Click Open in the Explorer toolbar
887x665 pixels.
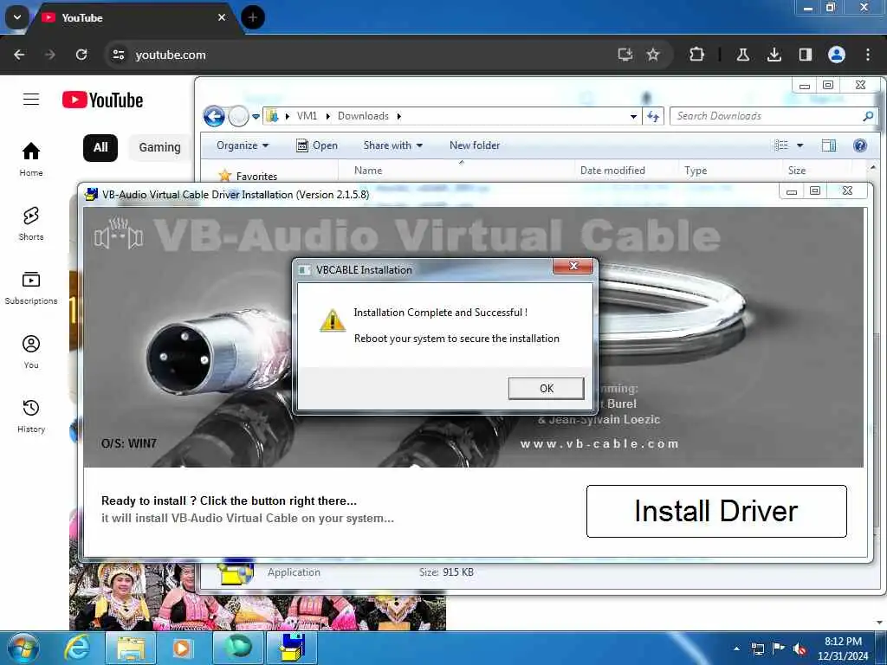pyautogui.click(x=317, y=145)
